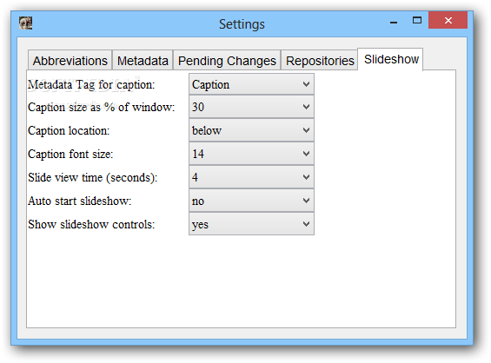Viewport: 491px width, 363px height.
Task: Click the application icon in the title bar
Action: (x=26, y=23)
